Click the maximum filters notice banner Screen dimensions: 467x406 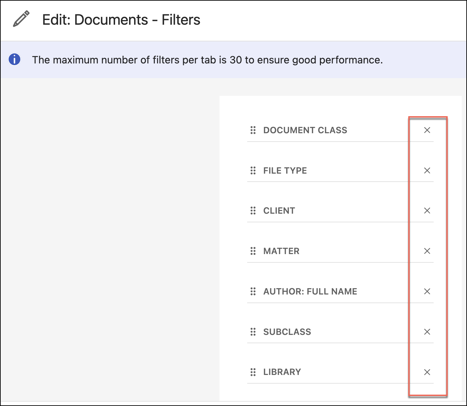pyautogui.click(x=207, y=60)
